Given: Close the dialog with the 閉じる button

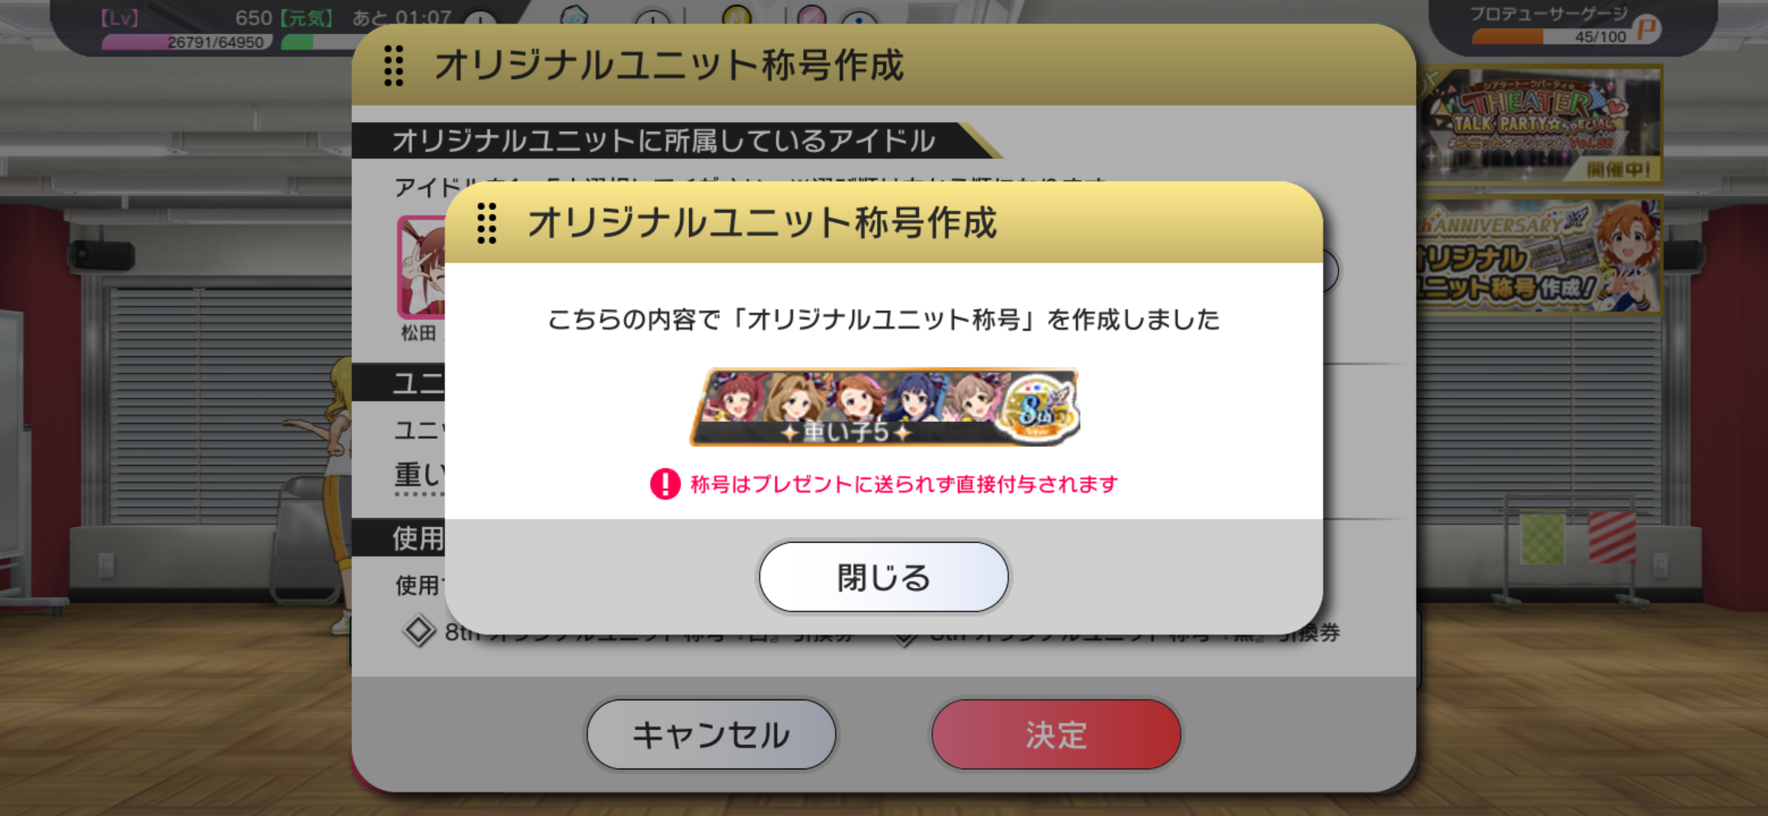Looking at the screenshot, I should [x=883, y=577].
